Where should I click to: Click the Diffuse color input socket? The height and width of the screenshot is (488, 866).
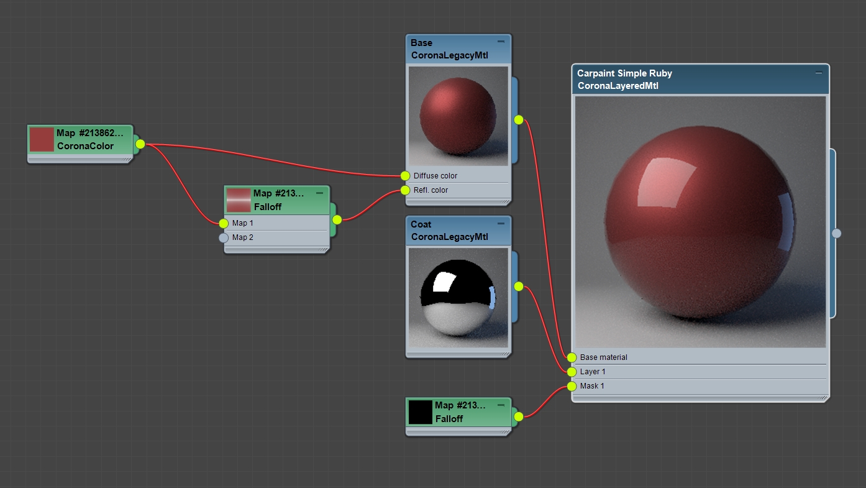(405, 176)
